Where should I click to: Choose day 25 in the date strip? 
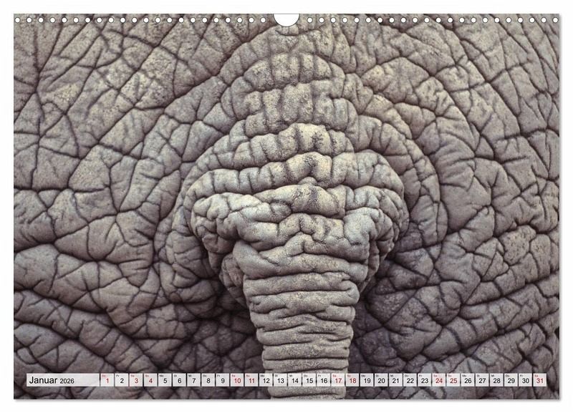(x=453, y=381)
